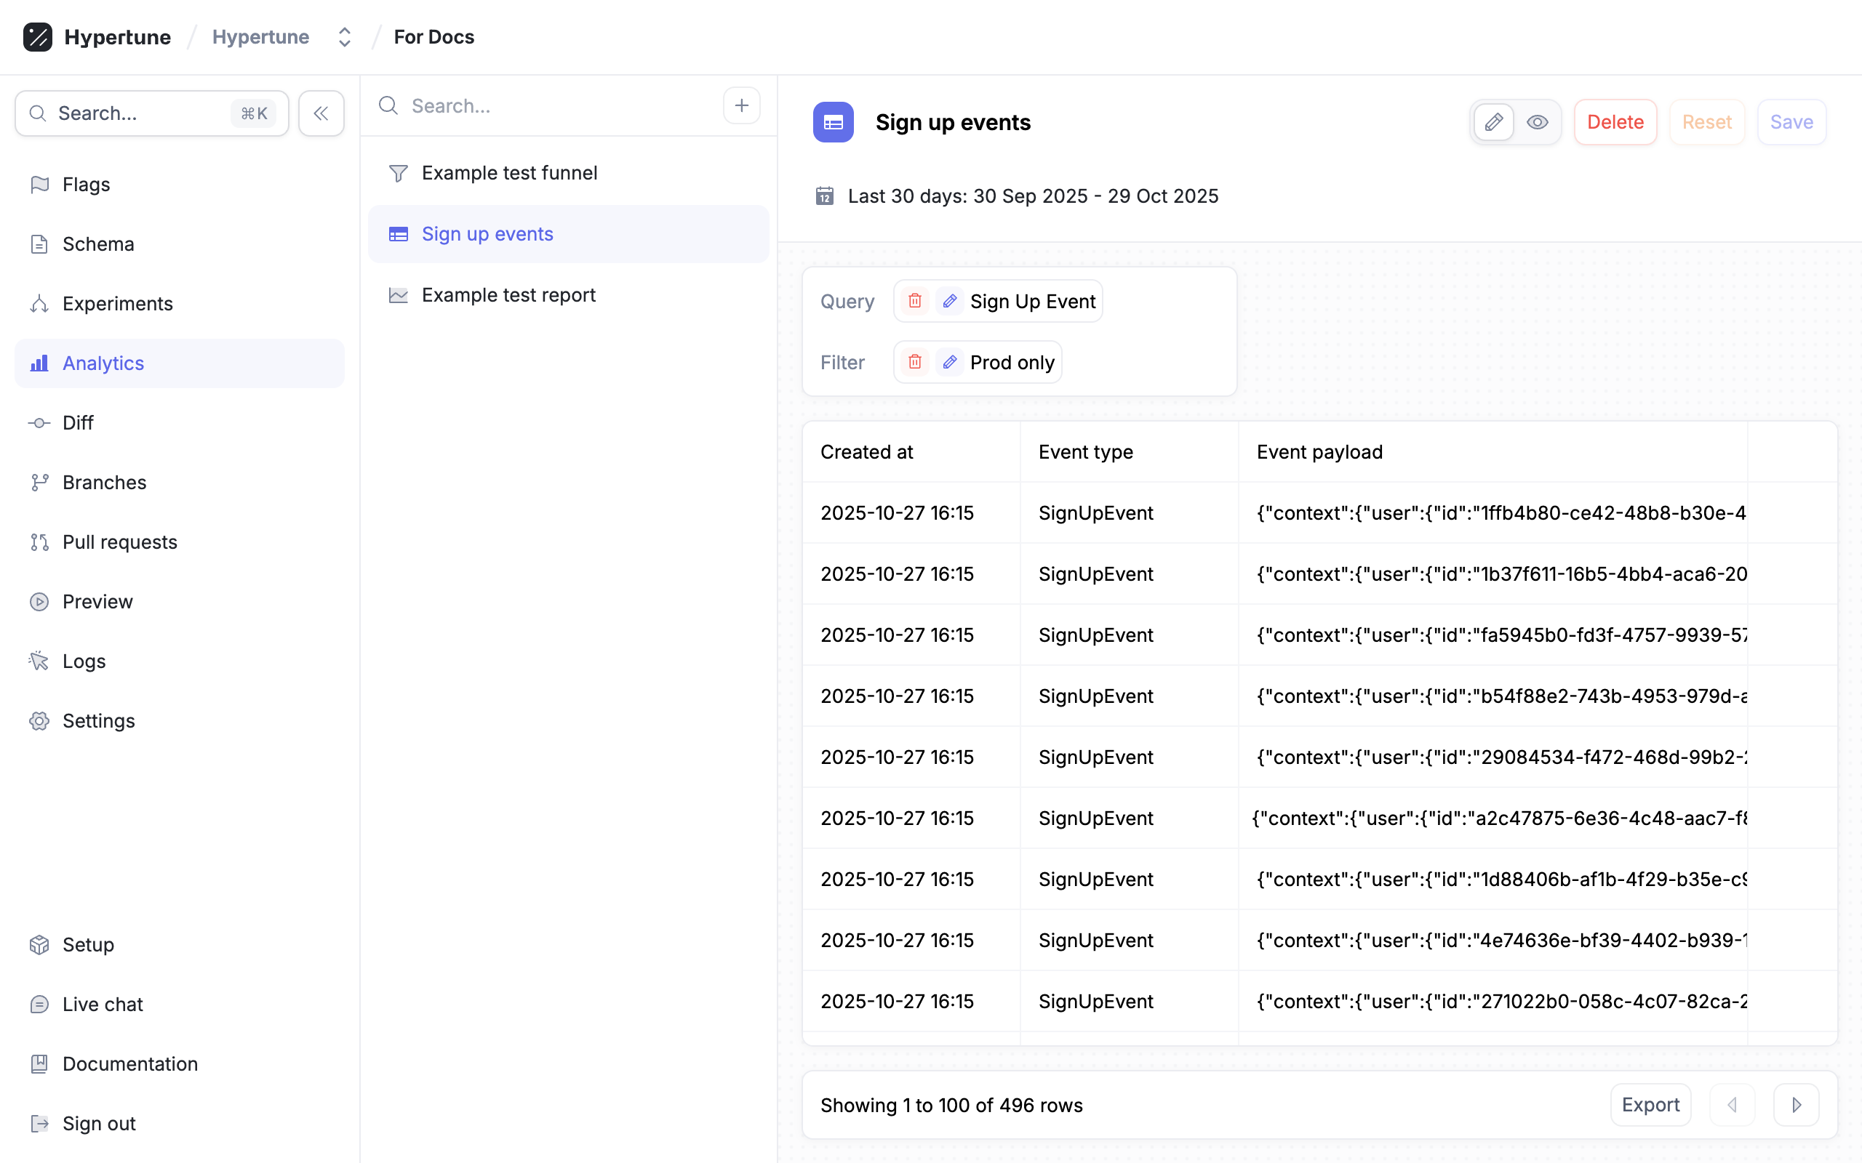1862x1163 pixels.
Task: Open the Experiments section
Action: (x=117, y=304)
